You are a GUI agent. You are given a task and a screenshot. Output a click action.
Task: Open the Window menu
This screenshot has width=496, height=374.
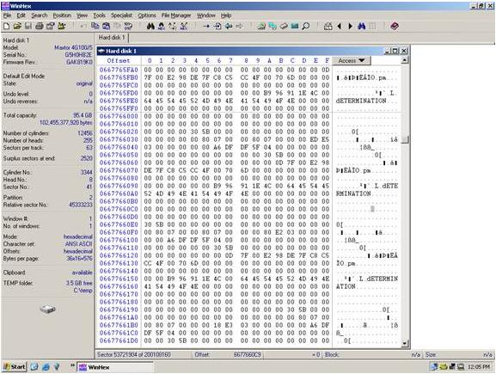206,15
